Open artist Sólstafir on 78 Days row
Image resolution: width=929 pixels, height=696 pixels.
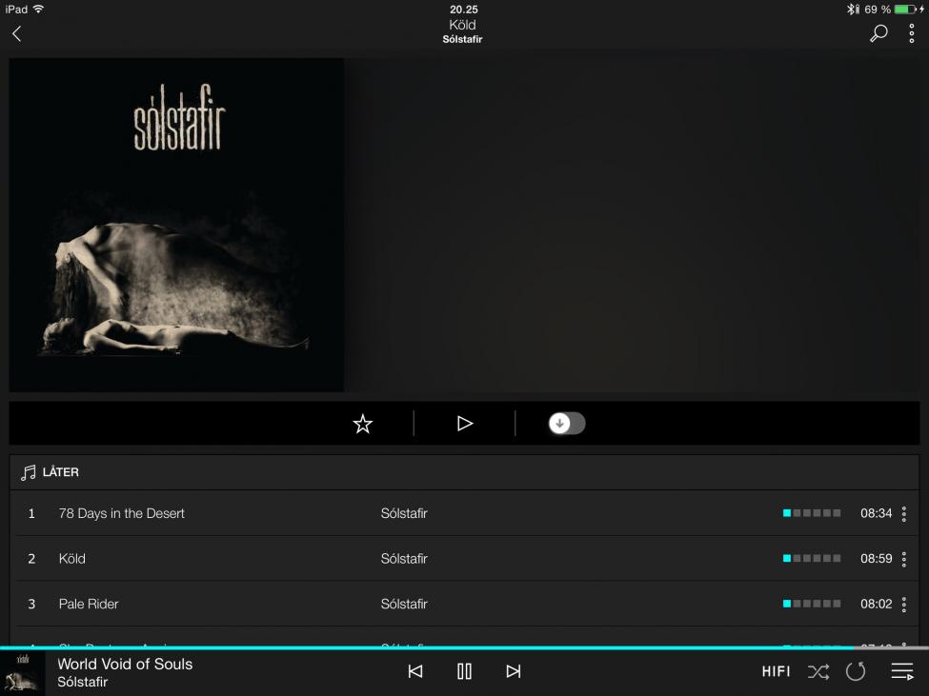404,514
